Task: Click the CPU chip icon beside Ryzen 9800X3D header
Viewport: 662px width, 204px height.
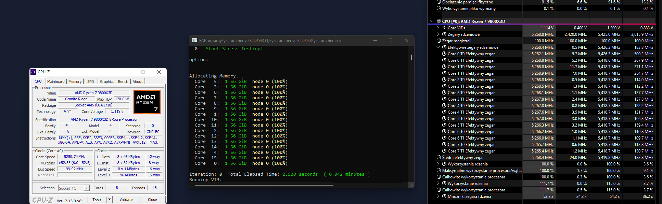Action: 439,21
